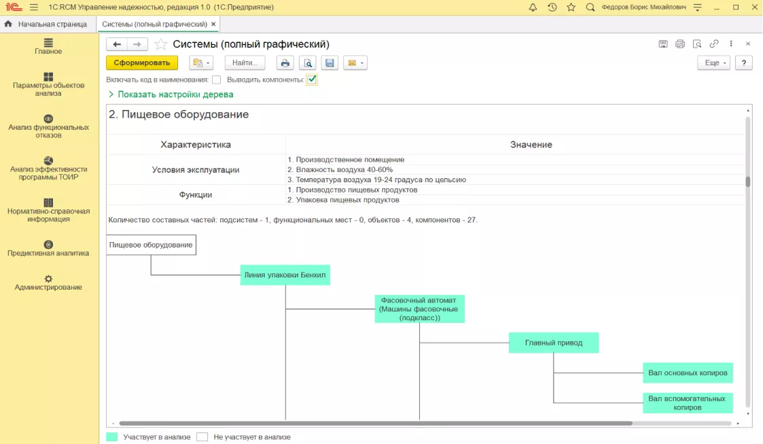Viewport: 763px width, 444px height.
Task: Select Фасовочный автомат node
Action: [x=419, y=309]
